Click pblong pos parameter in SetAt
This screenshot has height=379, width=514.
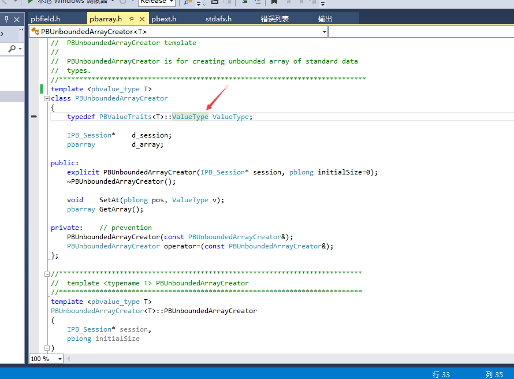(144, 200)
